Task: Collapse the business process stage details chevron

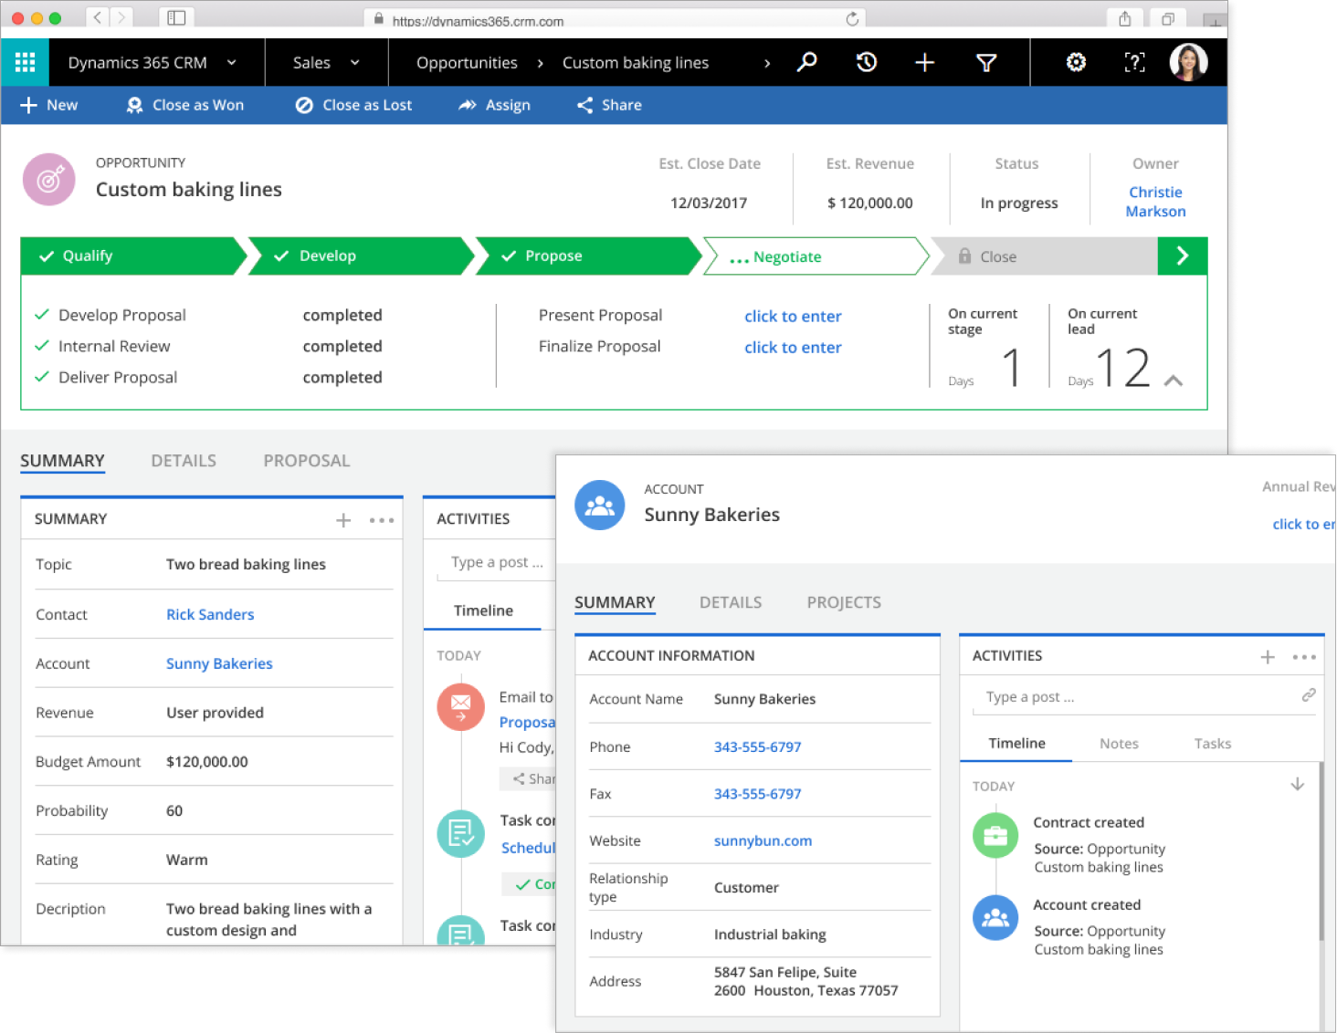Action: coord(1174,381)
